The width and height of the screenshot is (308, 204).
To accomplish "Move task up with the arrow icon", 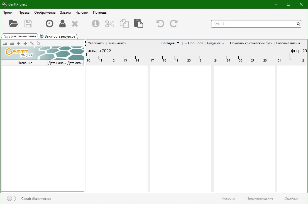I will (x=18, y=43).
